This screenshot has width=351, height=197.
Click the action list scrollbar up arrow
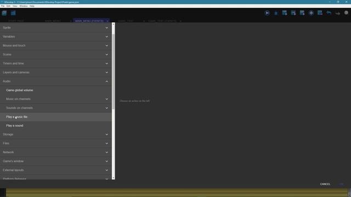click(114, 24)
